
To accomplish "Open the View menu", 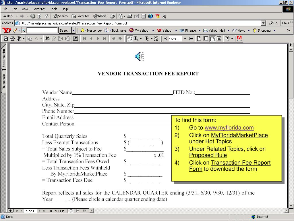I will pos(25,9).
